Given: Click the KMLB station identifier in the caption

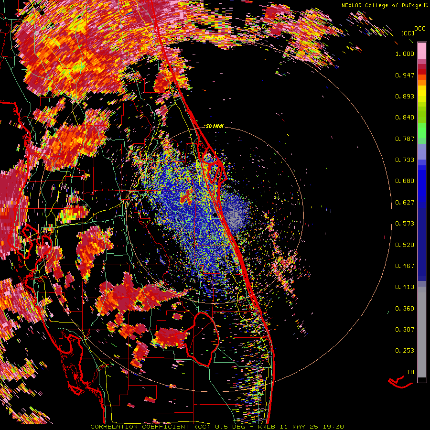Looking at the screenshot, I should pyautogui.click(x=266, y=427).
